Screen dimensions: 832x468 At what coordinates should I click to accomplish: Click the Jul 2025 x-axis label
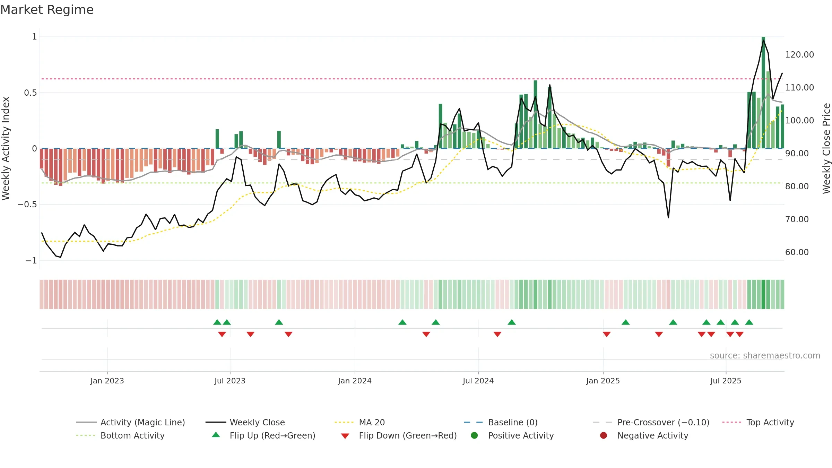click(x=726, y=381)
